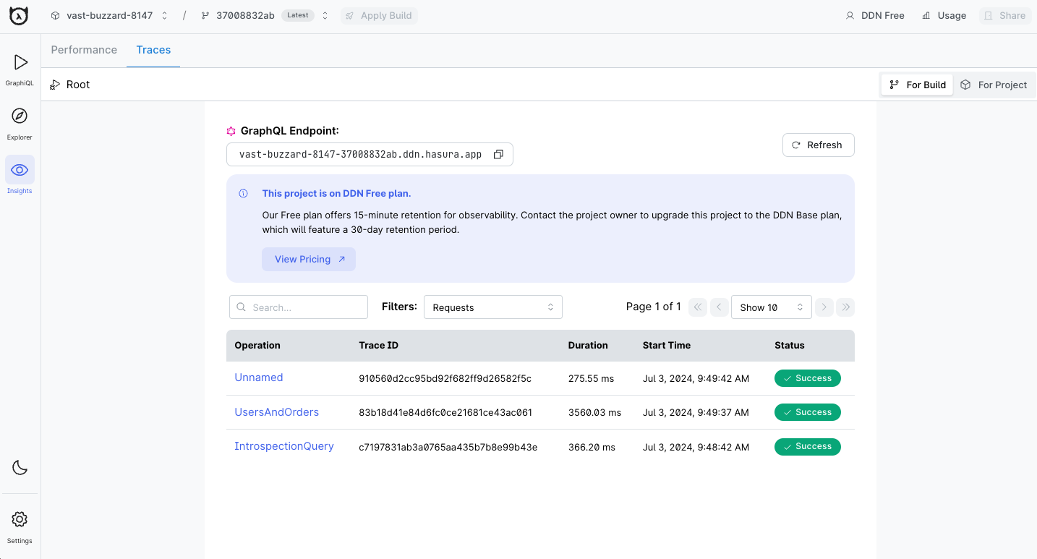Image resolution: width=1037 pixels, height=559 pixels.
Task: Click Success badge for Unnamed row
Action: (x=808, y=378)
